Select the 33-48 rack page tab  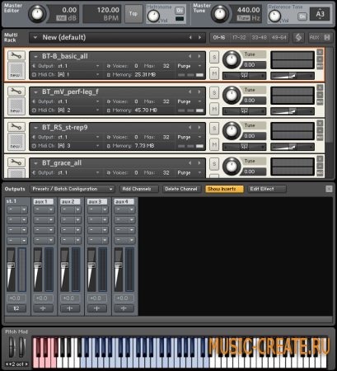point(259,37)
